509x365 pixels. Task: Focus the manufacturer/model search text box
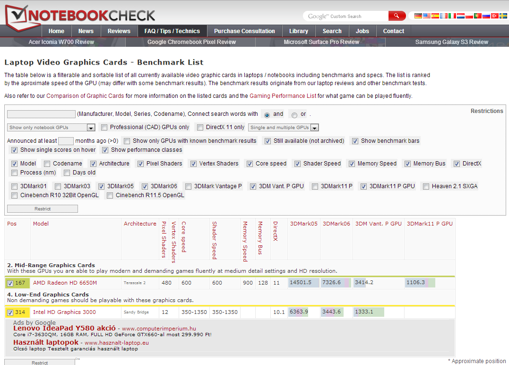click(x=41, y=114)
